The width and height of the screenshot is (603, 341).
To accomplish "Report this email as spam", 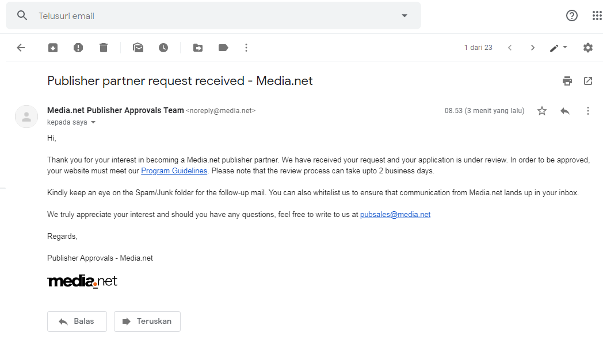I will pyautogui.click(x=78, y=48).
